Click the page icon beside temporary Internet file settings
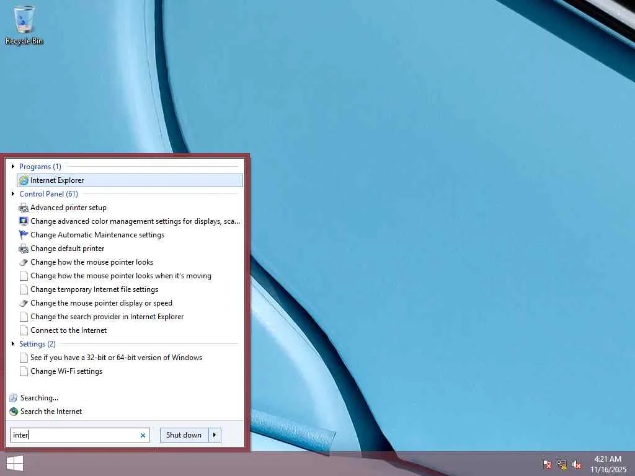635x476 pixels. click(x=24, y=289)
